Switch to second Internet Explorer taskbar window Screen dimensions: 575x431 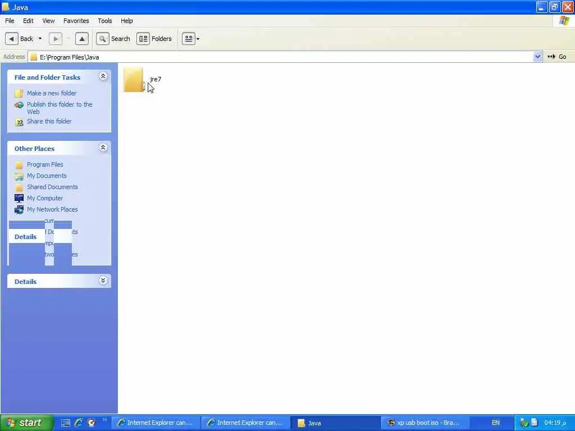click(x=245, y=423)
